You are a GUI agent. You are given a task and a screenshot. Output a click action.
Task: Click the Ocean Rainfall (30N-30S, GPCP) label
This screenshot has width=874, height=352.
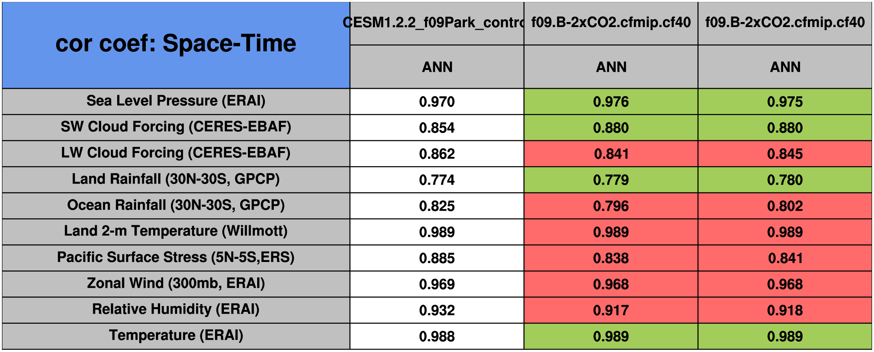tap(176, 206)
